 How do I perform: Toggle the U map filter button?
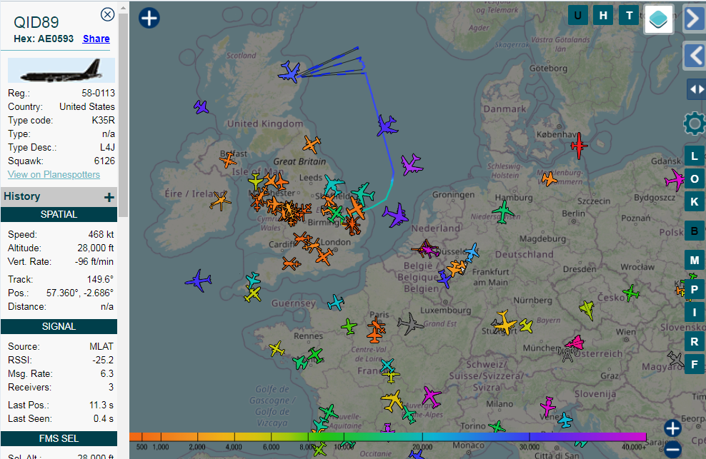pos(578,16)
